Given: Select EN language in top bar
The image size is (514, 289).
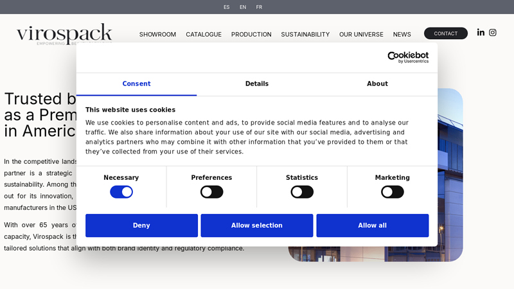Looking at the screenshot, I should [243, 7].
